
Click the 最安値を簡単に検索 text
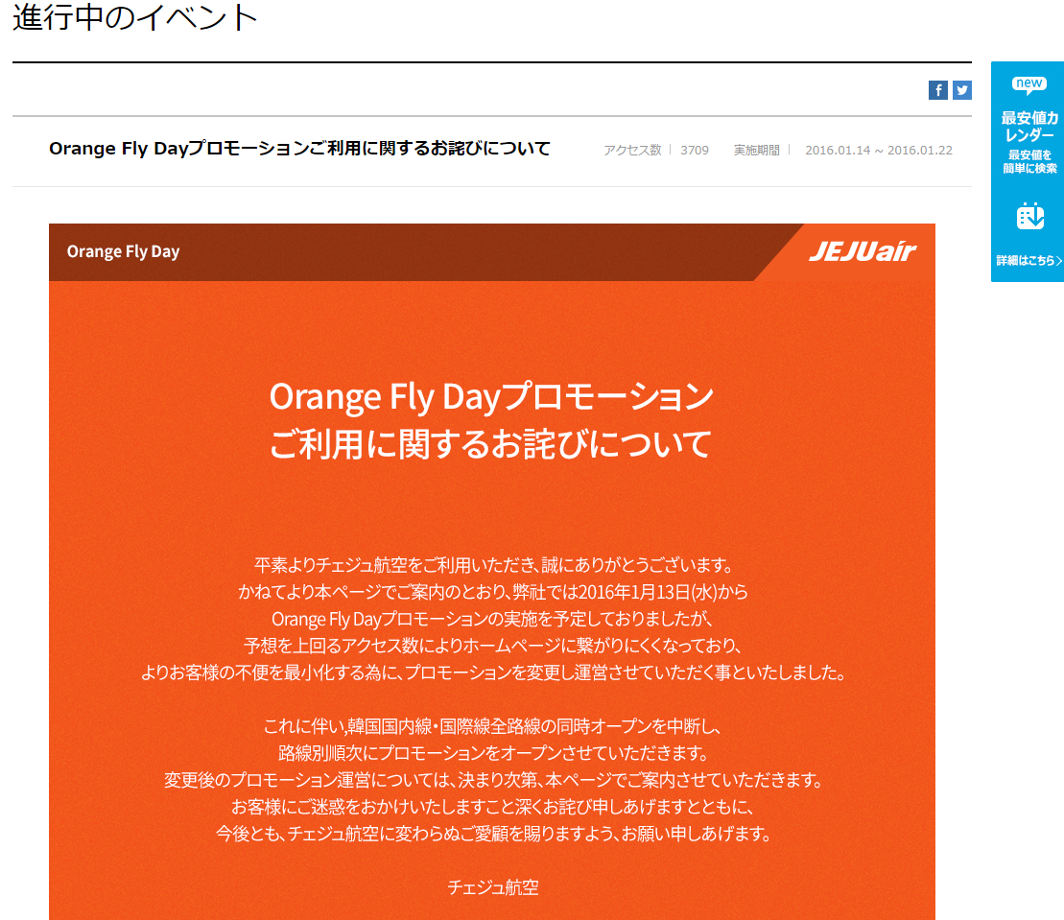[x=1029, y=161]
